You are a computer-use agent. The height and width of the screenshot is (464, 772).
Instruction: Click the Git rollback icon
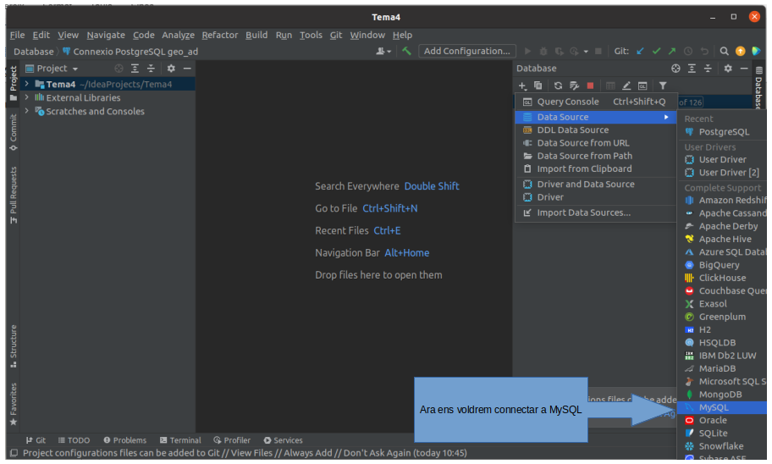coord(704,51)
